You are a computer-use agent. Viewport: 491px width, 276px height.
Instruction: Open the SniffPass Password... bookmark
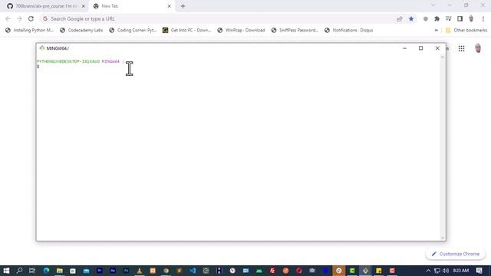[x=295, y=30]
